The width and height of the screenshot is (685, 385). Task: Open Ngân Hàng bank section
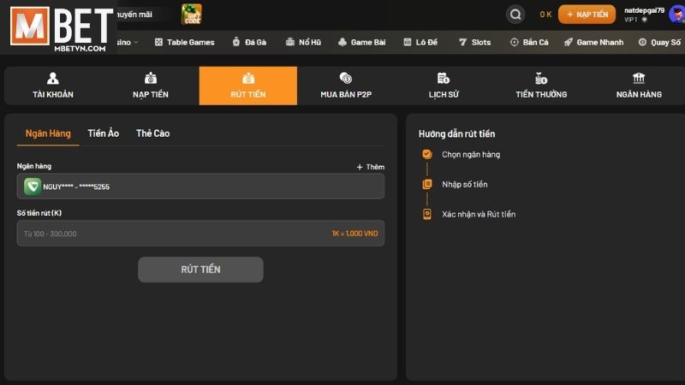[639, 86]
